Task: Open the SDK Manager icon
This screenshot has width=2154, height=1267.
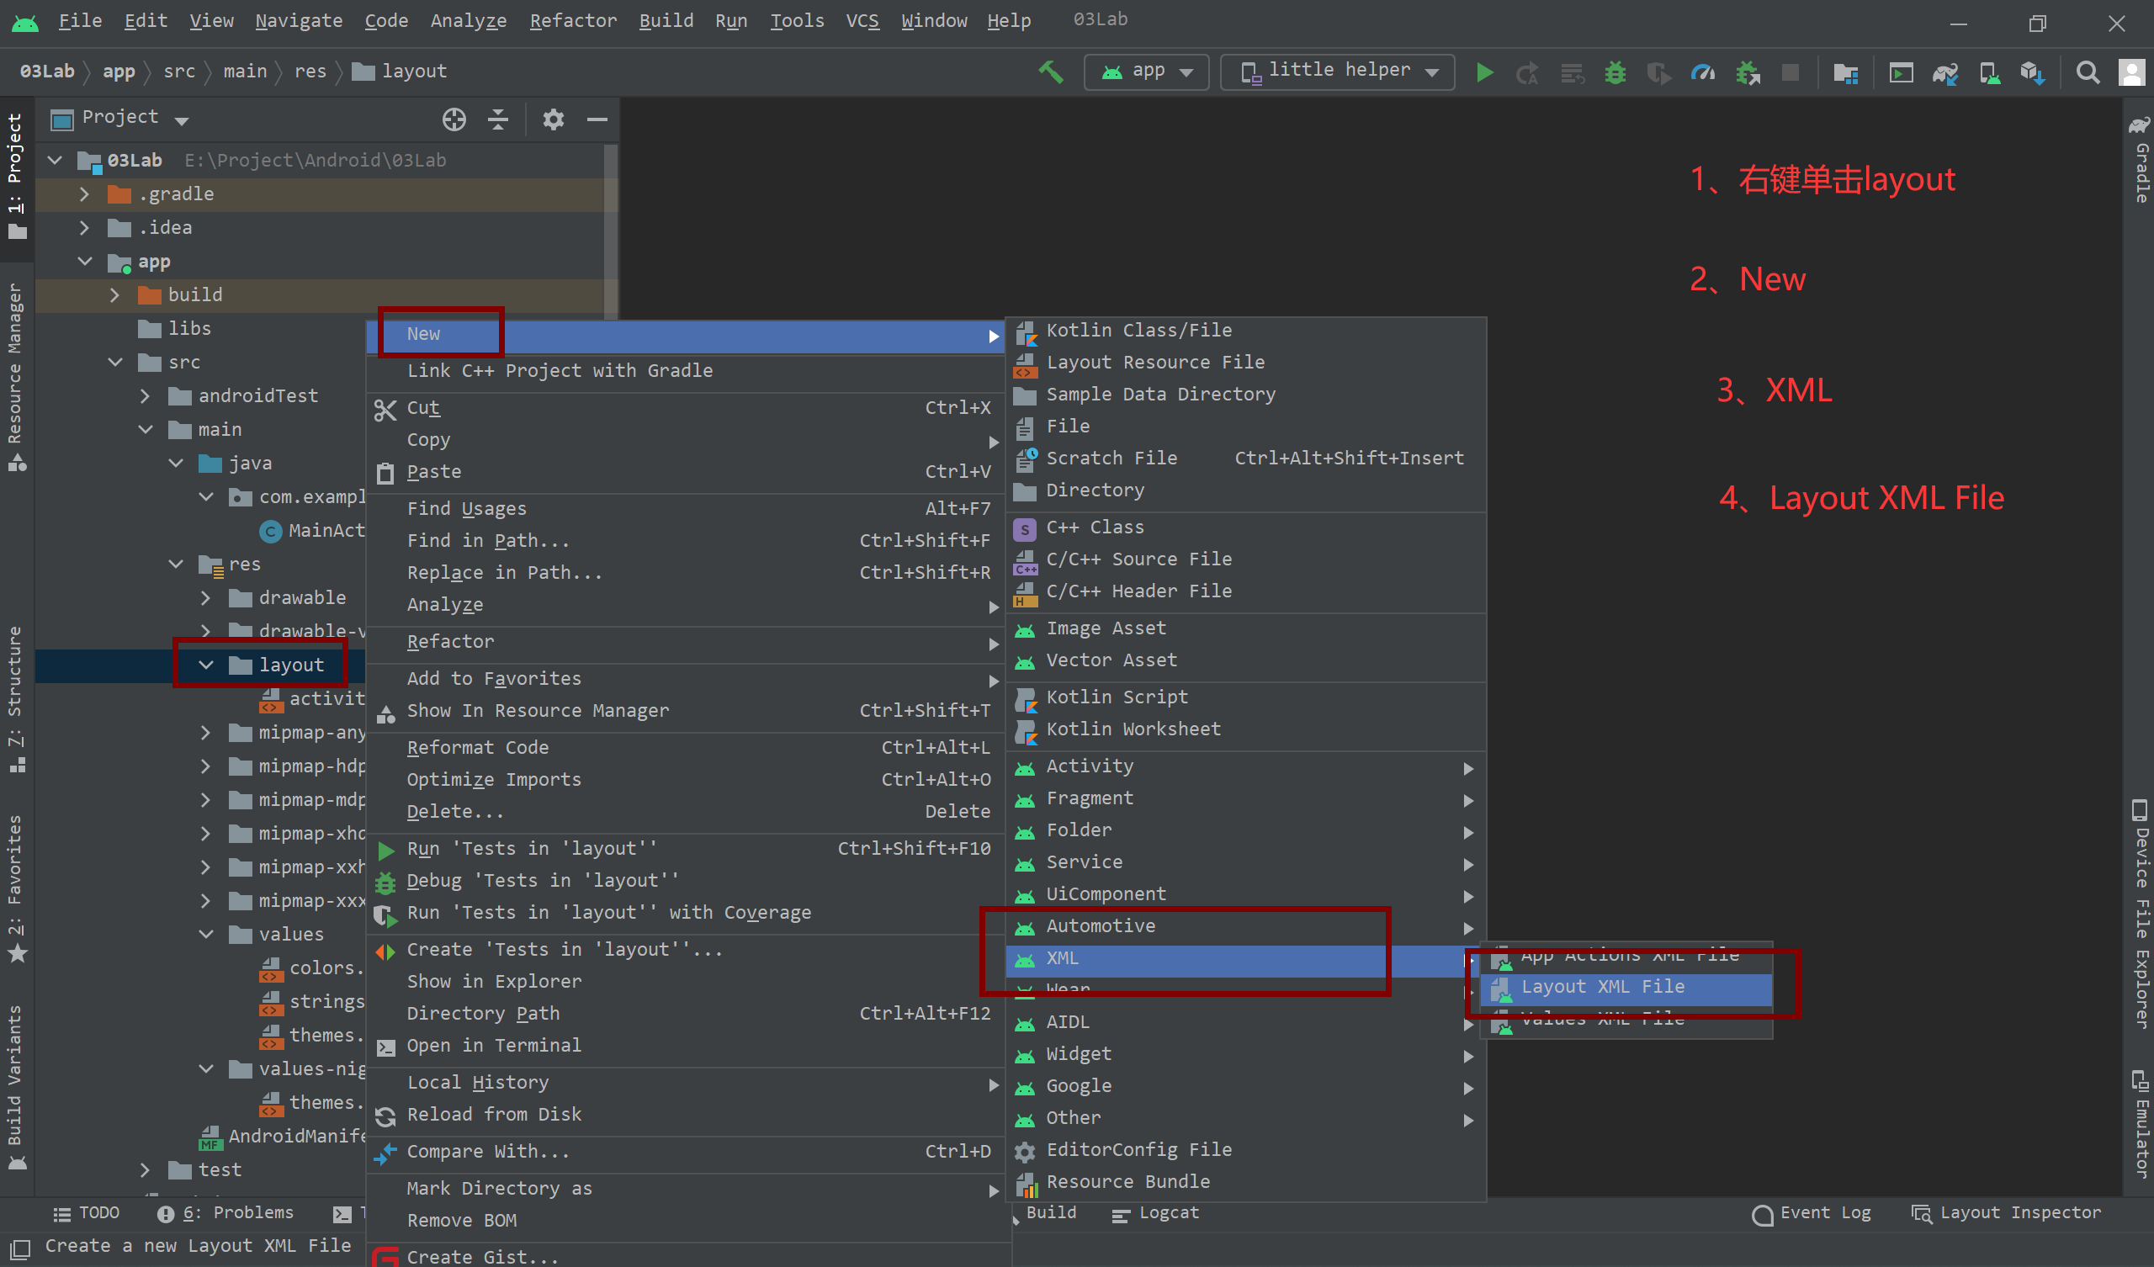Action: (2033, 73)
